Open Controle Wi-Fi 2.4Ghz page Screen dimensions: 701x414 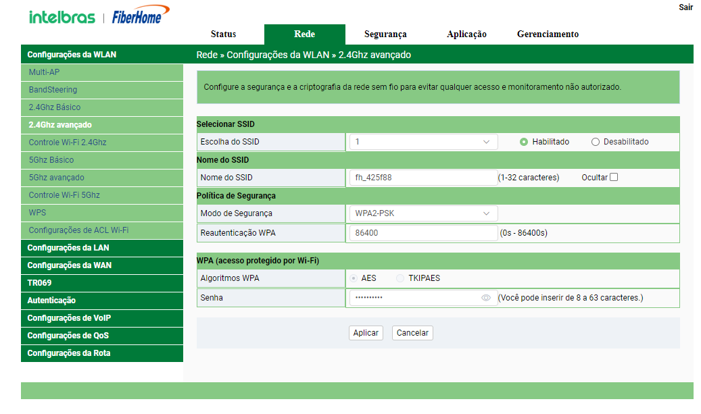(x=102, y=143)
